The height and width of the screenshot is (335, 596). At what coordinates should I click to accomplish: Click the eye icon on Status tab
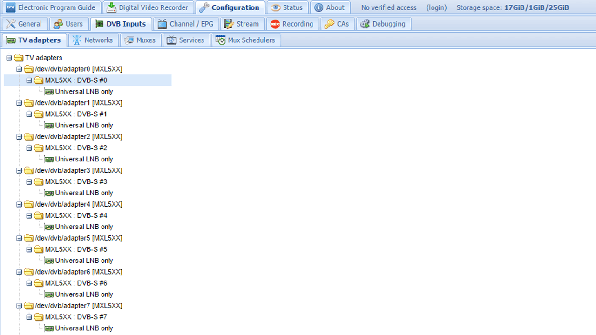[276, 7]
